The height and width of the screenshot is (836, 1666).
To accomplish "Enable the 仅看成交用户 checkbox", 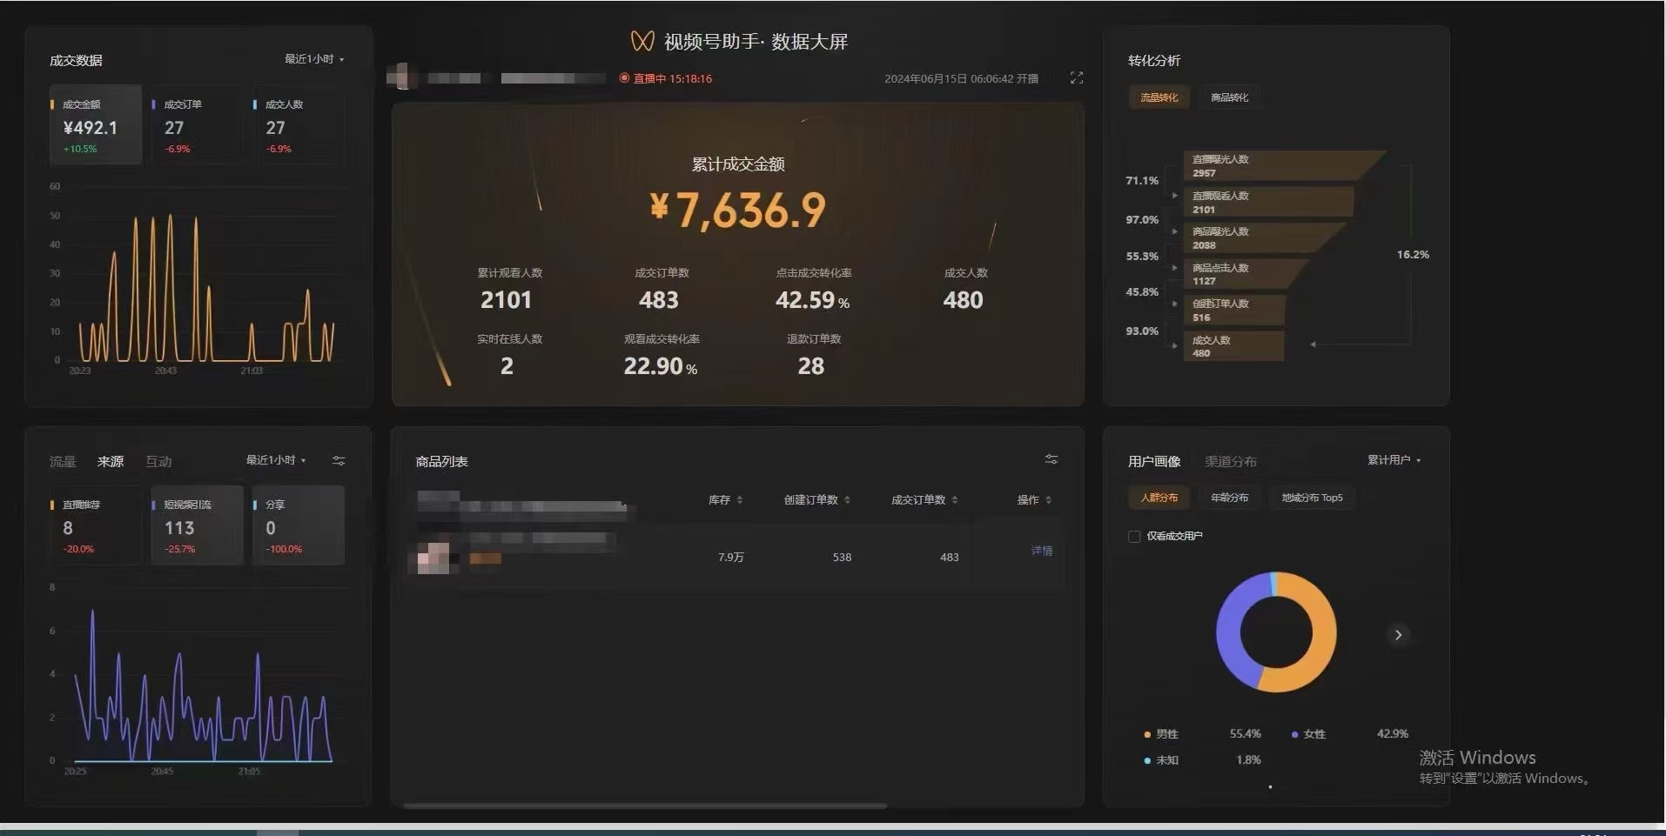I will pyautogui.click(x=1134, y=537).
